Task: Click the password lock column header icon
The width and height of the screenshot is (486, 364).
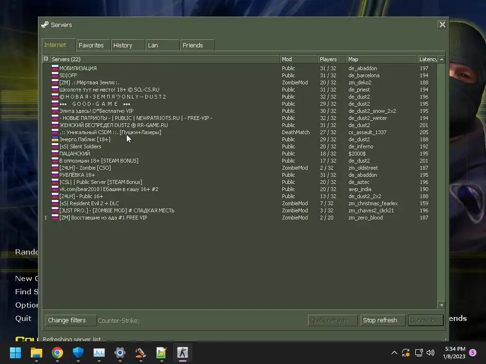Action: click(x=46, y=59)
